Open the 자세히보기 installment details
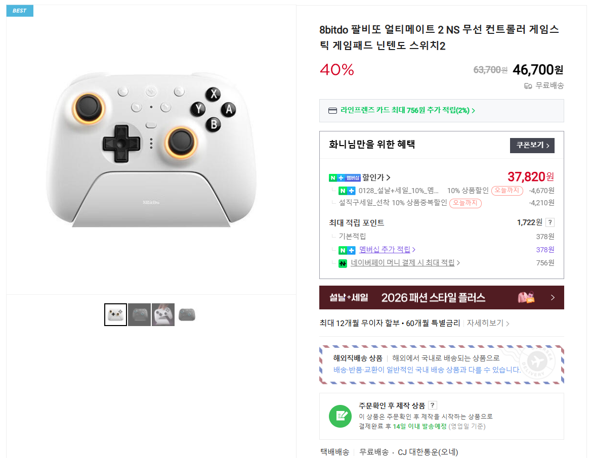591x458 pixels. (488, 323)
